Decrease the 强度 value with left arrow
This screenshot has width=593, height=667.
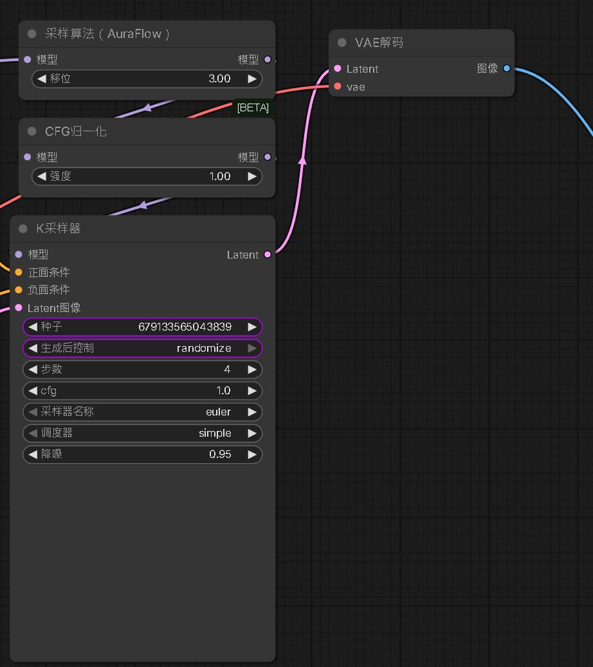[x=42, y=176]
